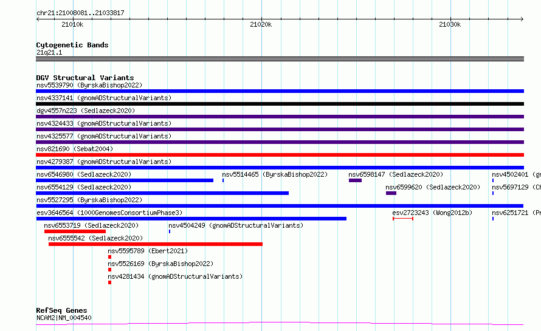Viewport: 541px width, 331px height.
Task: Click the magenta NCAM2 gene line
Action: (280, 323)
